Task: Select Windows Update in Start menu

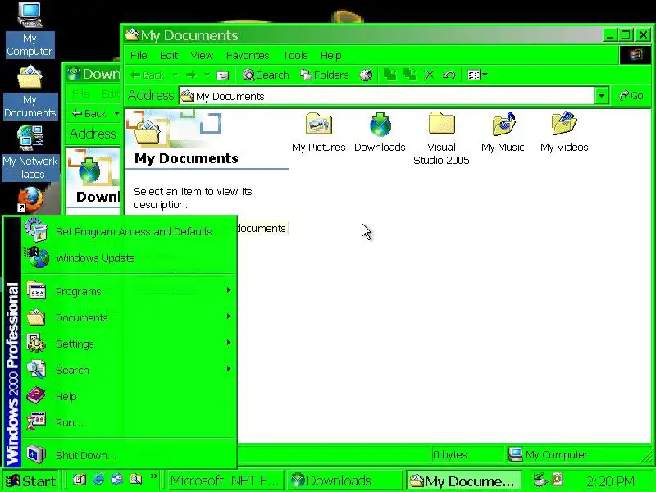Action: click(129, 257)
